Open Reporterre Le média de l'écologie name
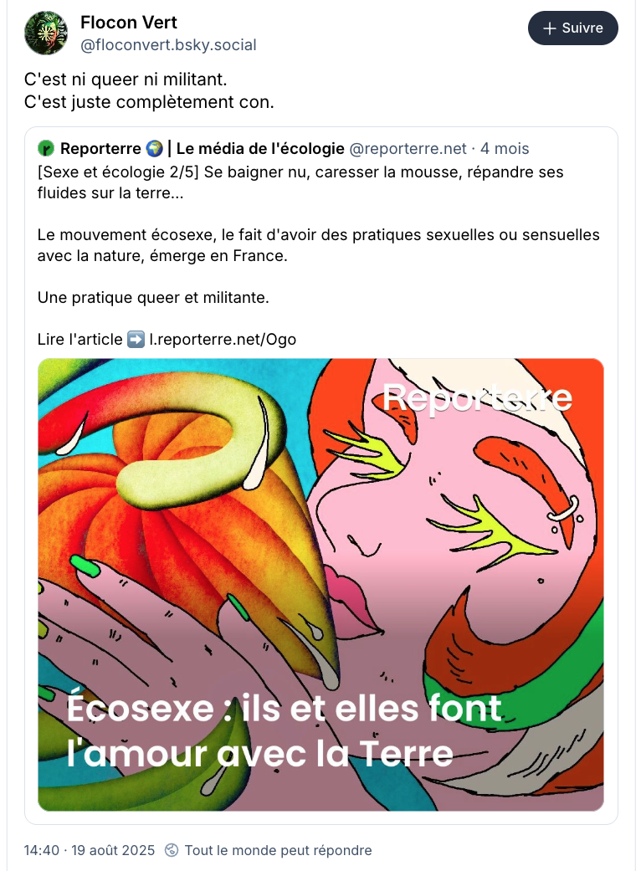The width and height of the screenshot is (641, 871). click(x=203, y=149)
